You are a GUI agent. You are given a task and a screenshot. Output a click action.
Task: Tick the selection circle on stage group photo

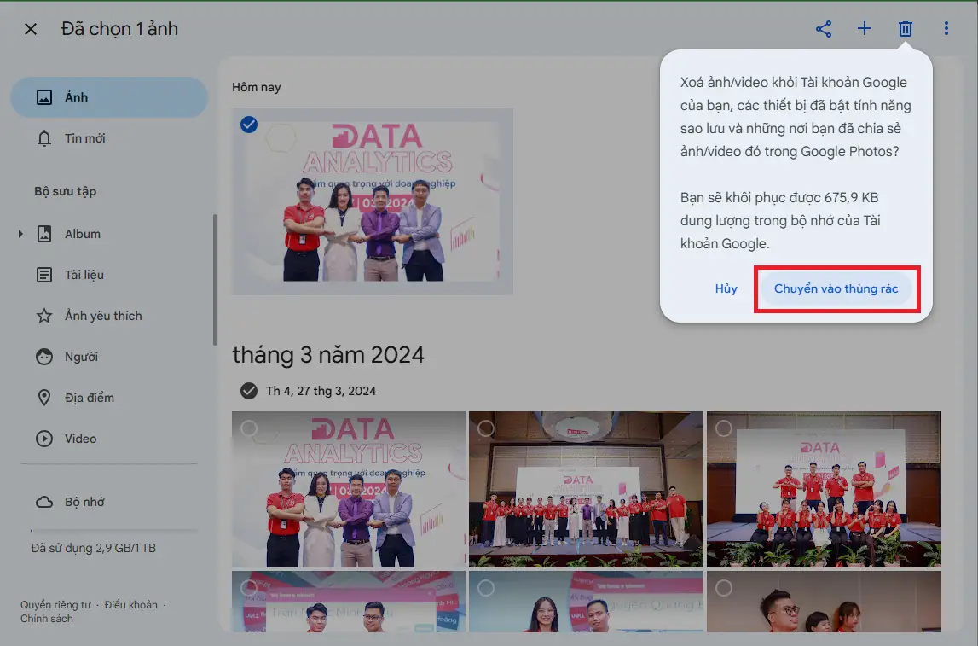(x=486, y=428)
